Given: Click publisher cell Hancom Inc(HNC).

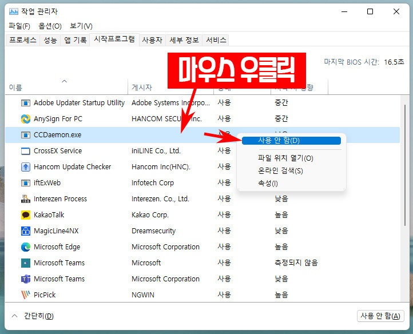Looking at the screenshot, I should click(161, 167).
